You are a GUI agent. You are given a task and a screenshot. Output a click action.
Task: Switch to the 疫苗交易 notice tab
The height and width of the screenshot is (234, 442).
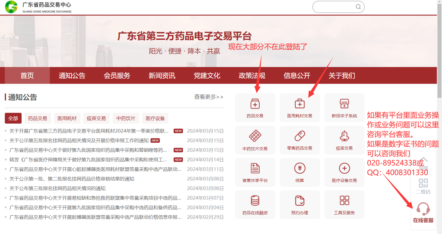(x=96, y=118)
